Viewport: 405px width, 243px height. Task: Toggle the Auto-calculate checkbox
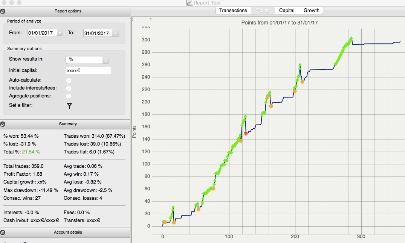tap(69, 80)
